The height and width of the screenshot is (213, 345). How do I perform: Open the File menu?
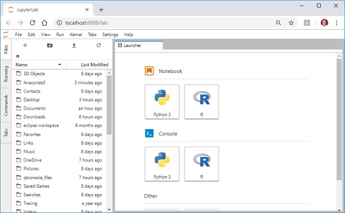(x=18, y=34)
